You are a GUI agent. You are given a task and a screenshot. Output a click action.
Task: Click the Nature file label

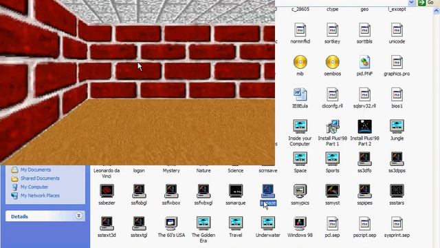[x=203, y=171]
